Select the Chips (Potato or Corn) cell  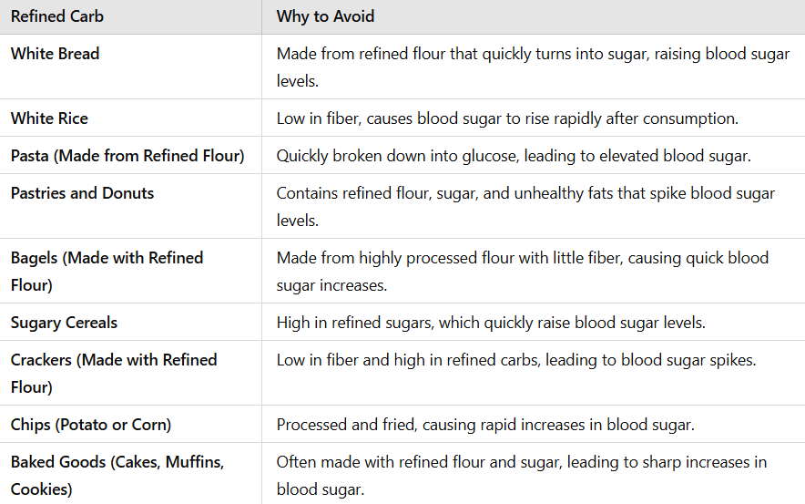click(x=130, y=425)
